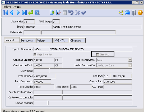Click the Cód Imp field
This screenshot has height=112, width=144.
click(x=107, y=76)
